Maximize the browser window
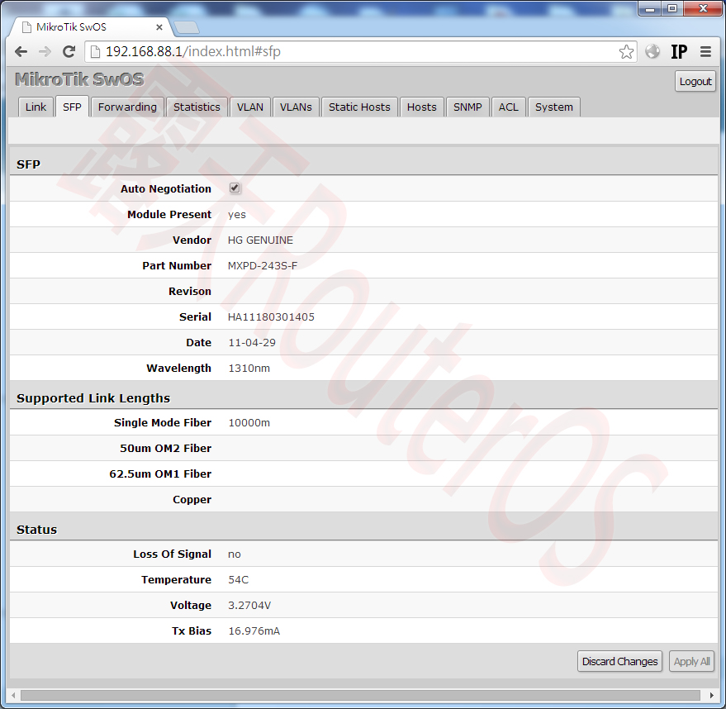This screenshot has height=709, width=726. [x=671, y=8]
